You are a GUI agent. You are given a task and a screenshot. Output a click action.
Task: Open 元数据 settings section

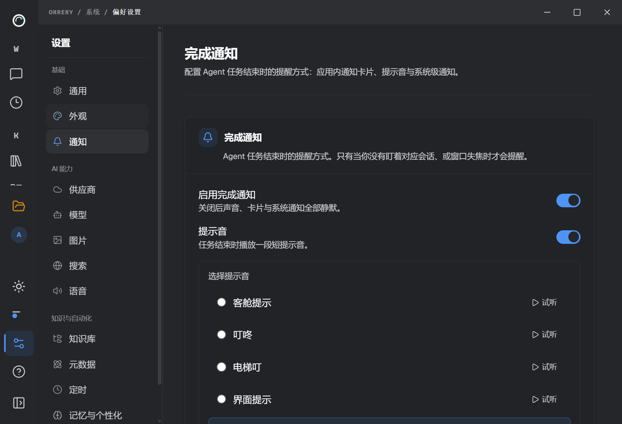[97, 364]
